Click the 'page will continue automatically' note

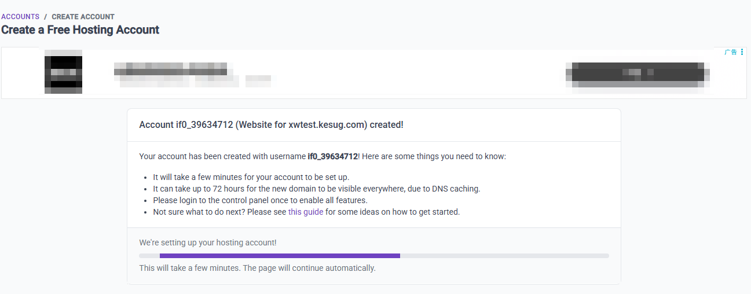coord(258,268)
